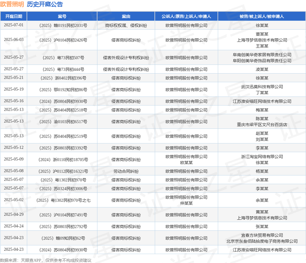Click the date 2025-05-16
Image resolution: width=306 pixels, height=263 pixels.
pyautogui.click(x=14, y=101)
